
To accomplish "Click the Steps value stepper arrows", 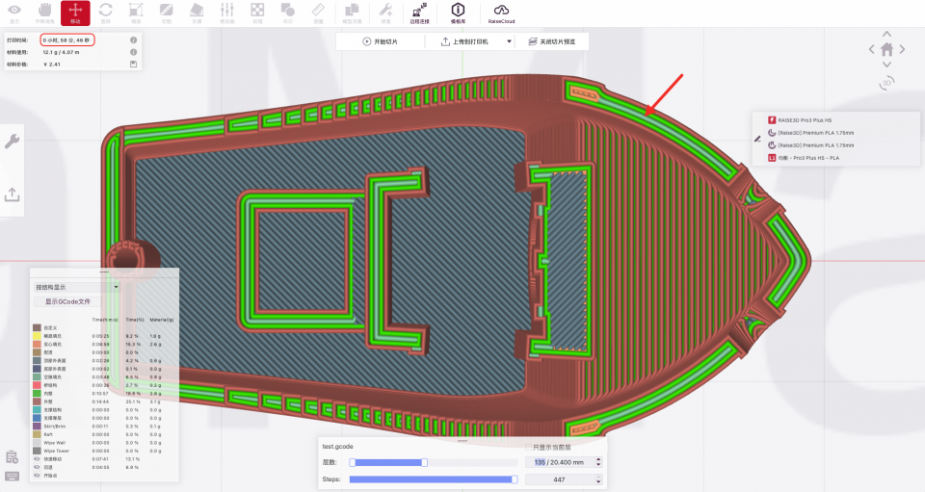I will (x=598, y=479).
